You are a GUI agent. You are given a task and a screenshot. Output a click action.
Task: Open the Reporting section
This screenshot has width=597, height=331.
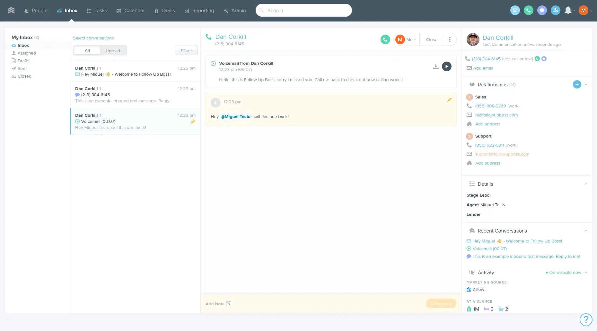(199, 10)
